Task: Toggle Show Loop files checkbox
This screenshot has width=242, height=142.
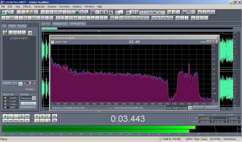Action: click(5, 101)
